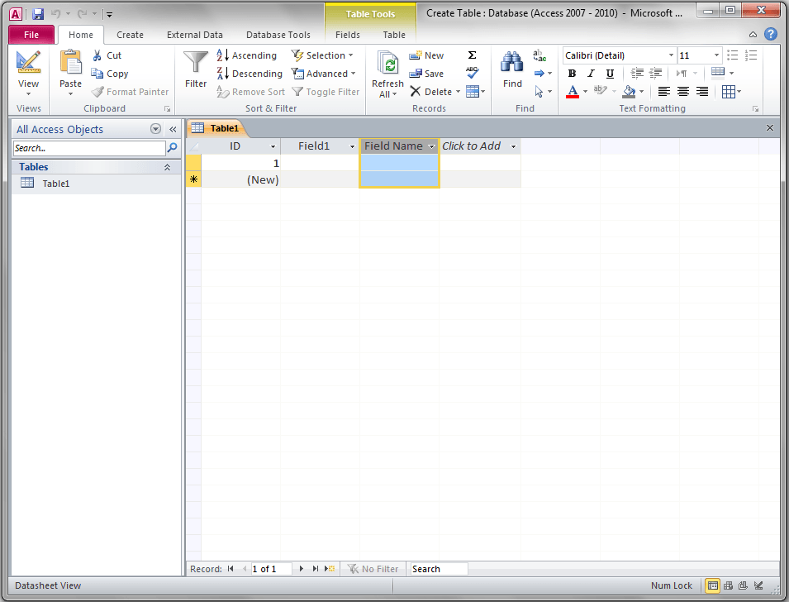Switch to Design View in status bar
The image size is (789, 602).
[x=758, y=585]
